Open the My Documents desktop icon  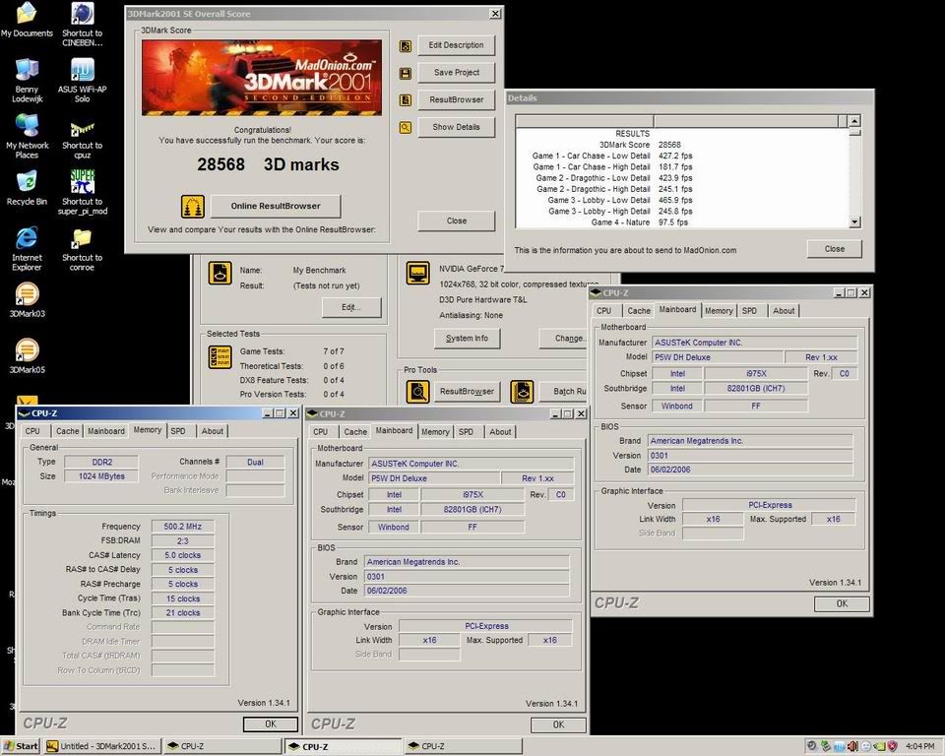[27, 20]
